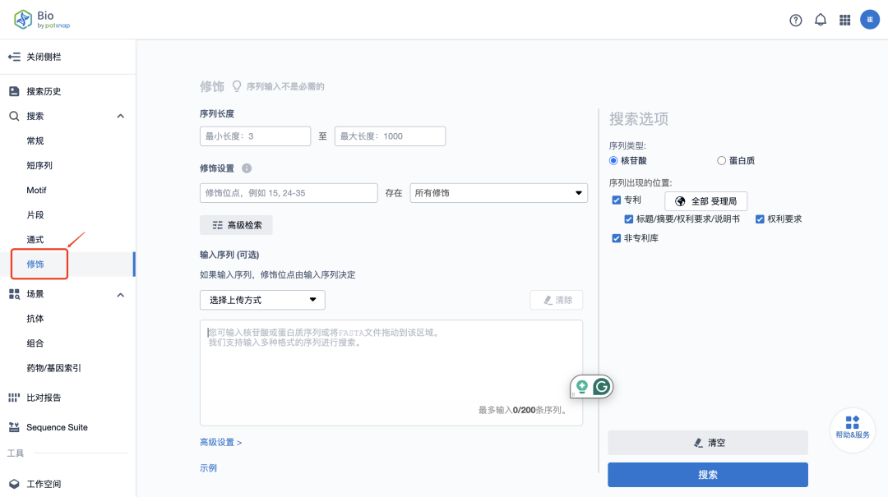Click the 比对报告 icon
888x497 pixels.
point(14,398)
